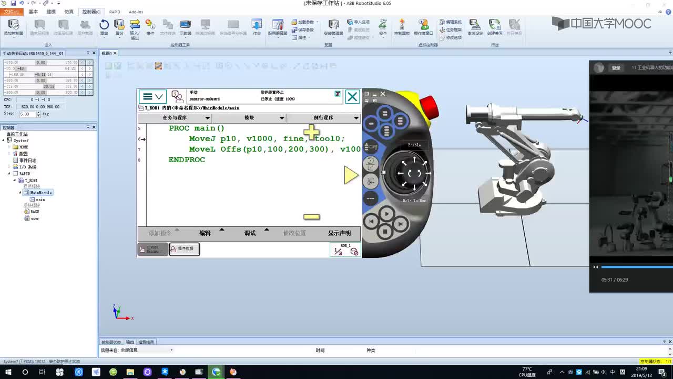The height and width of the screenshot is (379, 673).
Task: Switch to the 仿真 ribbon tab
Action: [x=68, y=11]
